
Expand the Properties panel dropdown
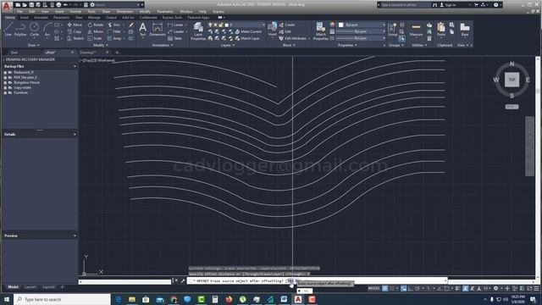coord(347,45)
